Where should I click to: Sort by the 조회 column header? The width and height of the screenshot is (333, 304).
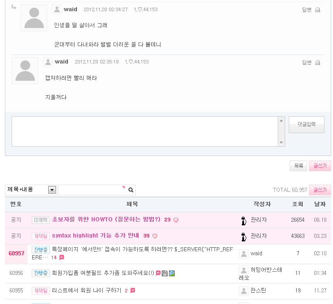coord(297,204)
